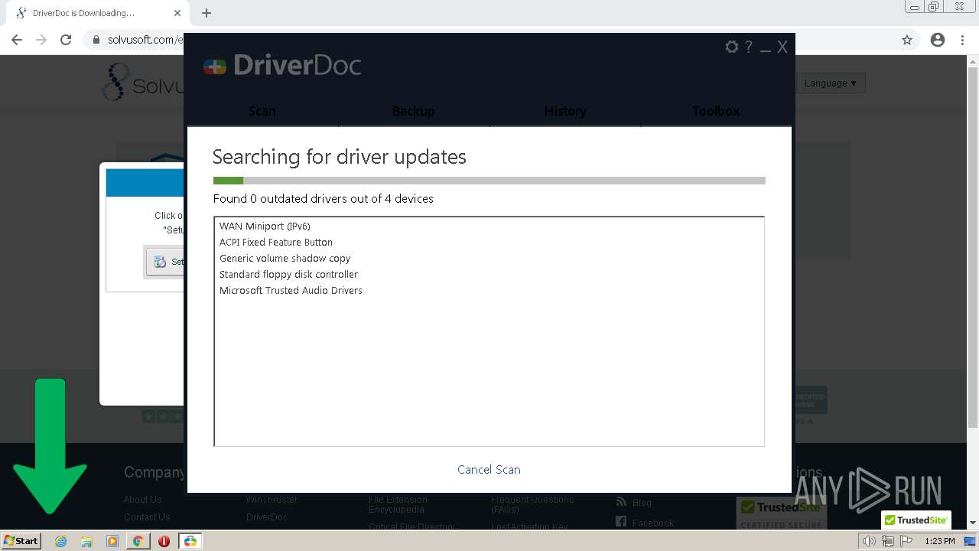979x551 pixels.
Task: Open Chrome profile avatar
Action: click(x=938, y=40)
